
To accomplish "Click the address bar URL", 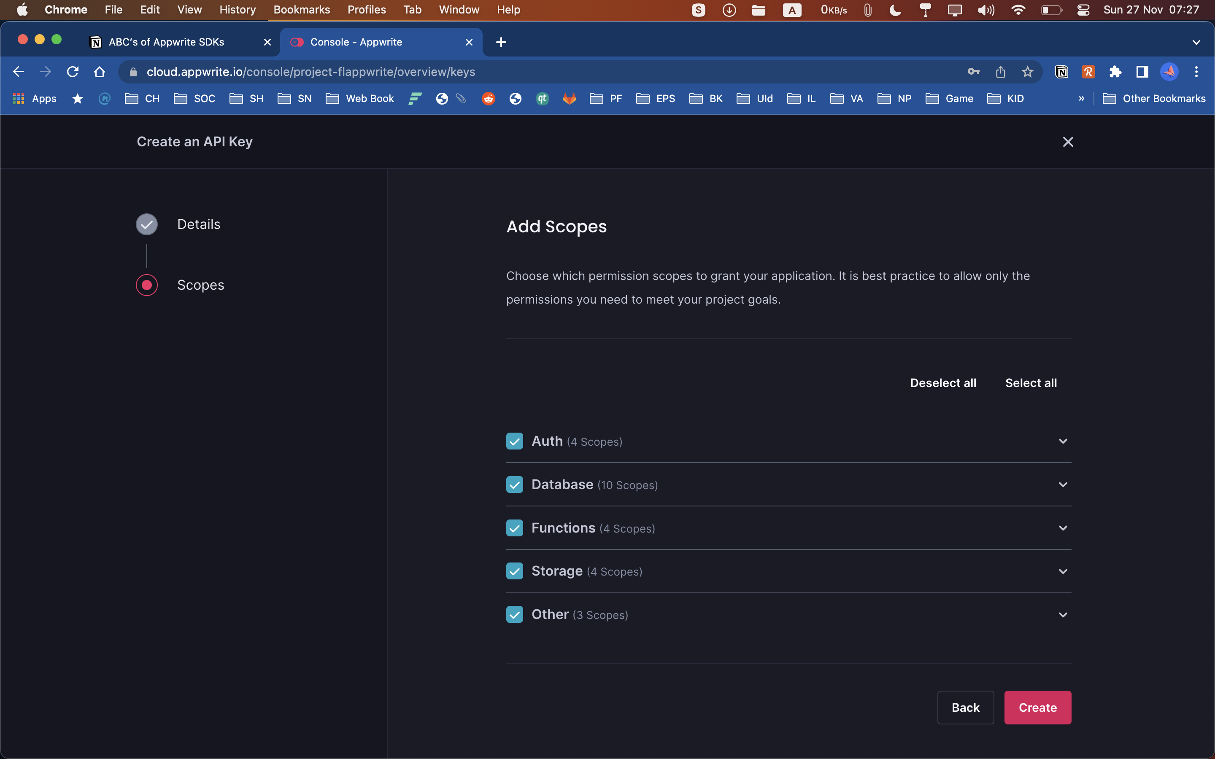I will (311, 72).
